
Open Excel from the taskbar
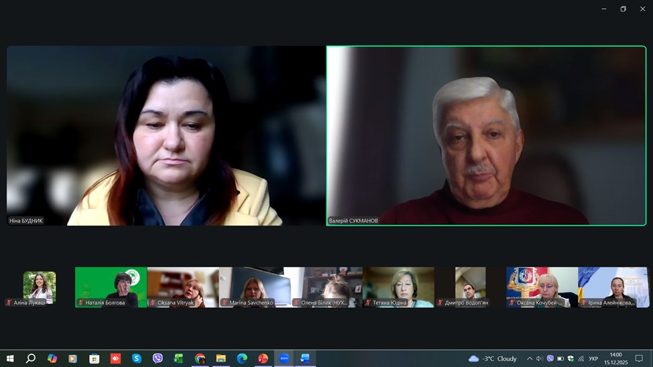click(178, 358)
